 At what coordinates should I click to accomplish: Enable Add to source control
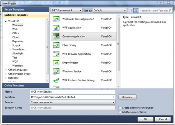click(x=120, y=112)
